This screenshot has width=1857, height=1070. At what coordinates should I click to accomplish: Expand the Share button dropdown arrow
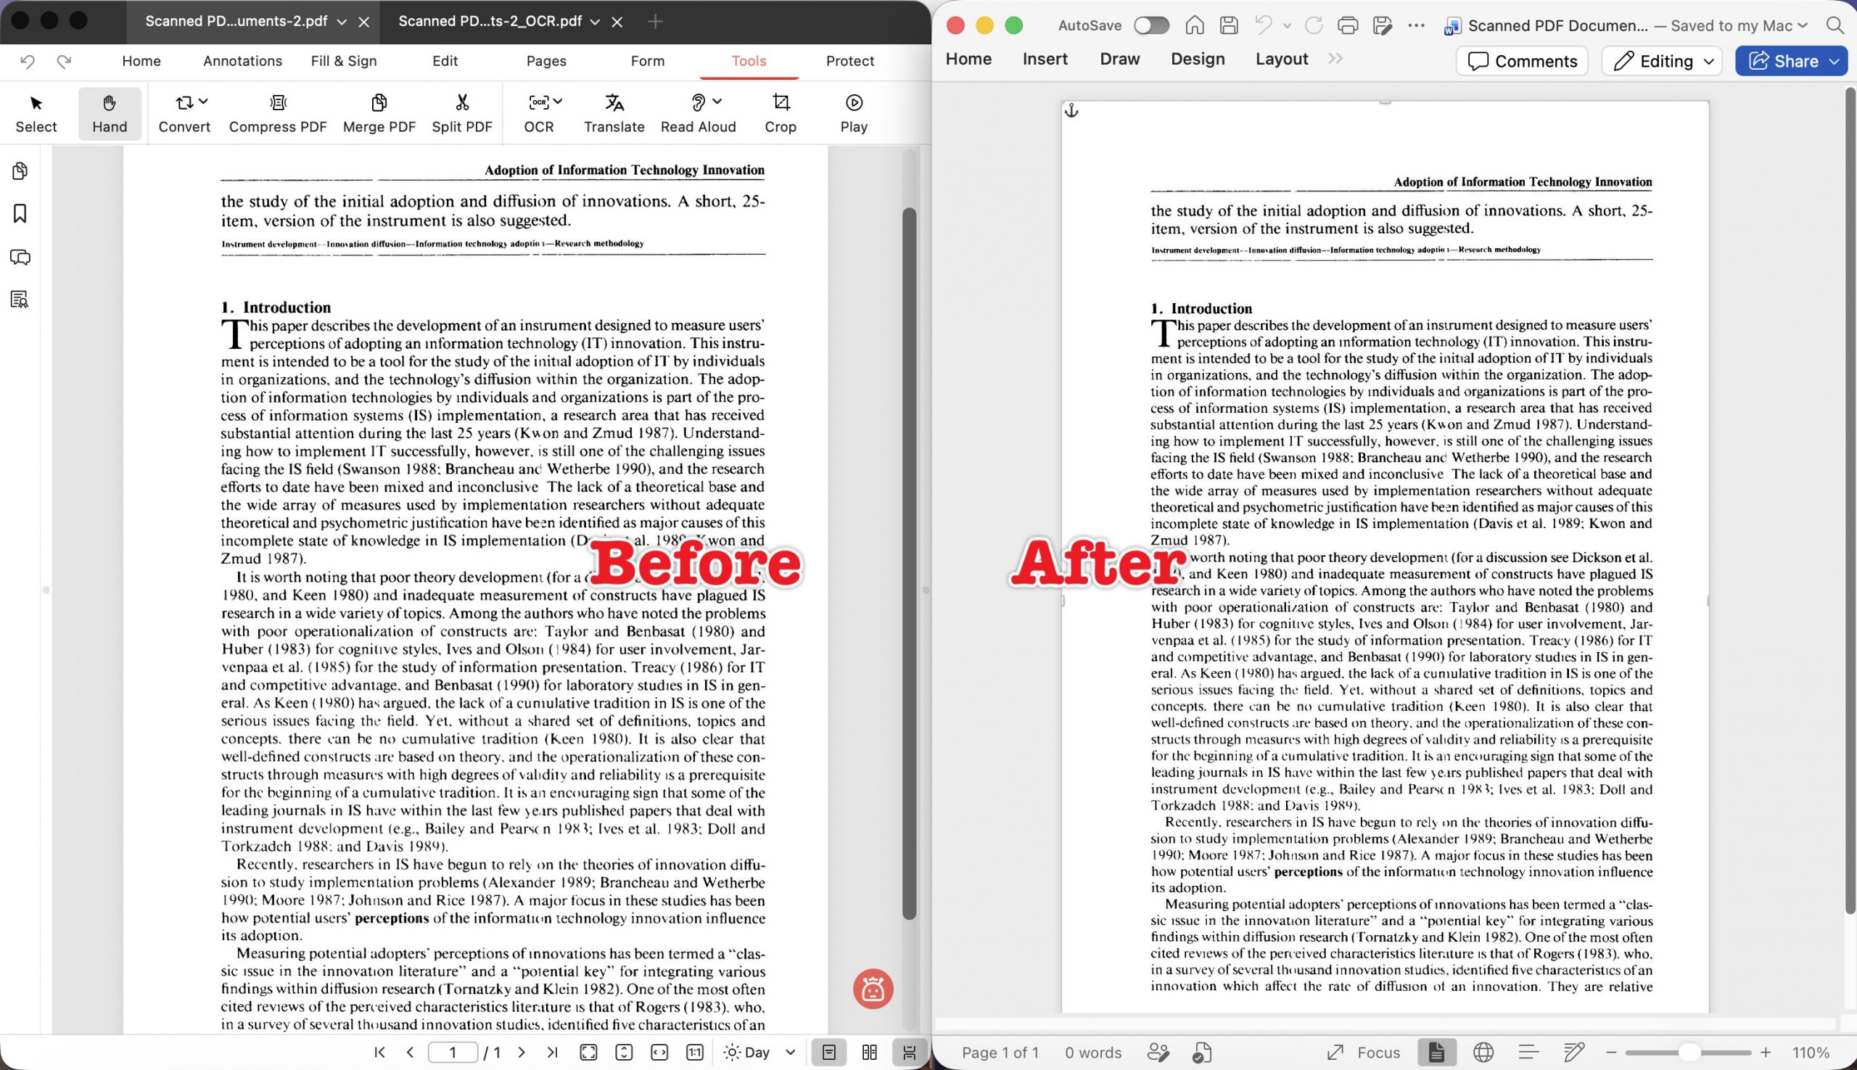(1835, 61)
